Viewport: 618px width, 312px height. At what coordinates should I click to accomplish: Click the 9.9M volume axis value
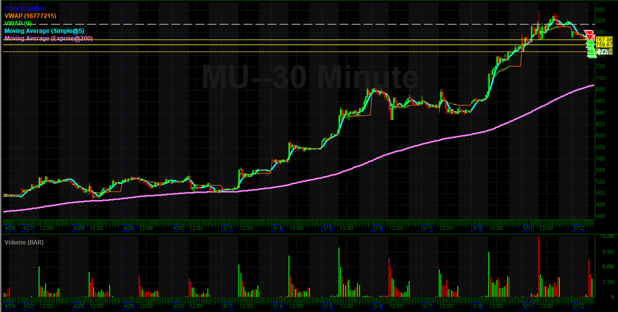tap(608, 252)
